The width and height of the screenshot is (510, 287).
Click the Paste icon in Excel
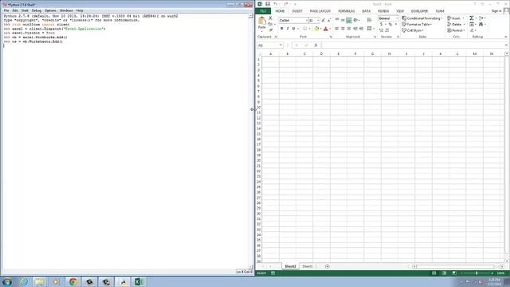click(x=262, y=22)
